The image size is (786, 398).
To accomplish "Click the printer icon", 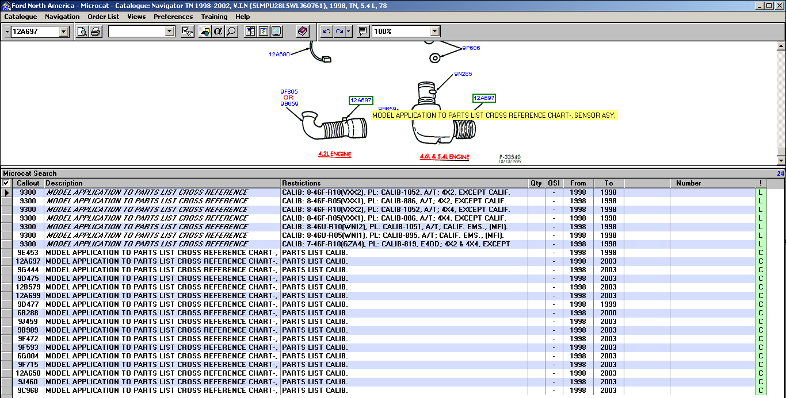I will click(96, 32).
